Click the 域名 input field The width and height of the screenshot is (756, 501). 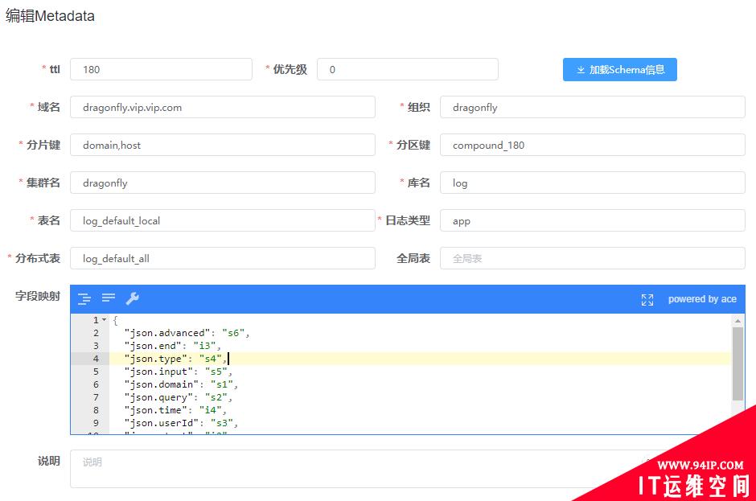point(223,107)
